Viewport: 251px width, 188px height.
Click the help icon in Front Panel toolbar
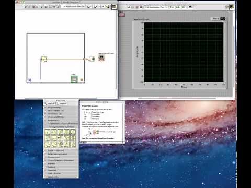coord(227,7)
